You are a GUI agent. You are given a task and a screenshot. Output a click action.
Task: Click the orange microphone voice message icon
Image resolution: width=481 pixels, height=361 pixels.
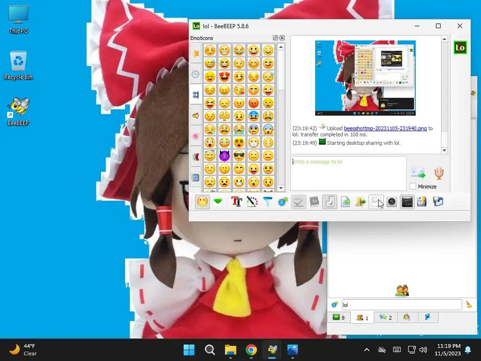439,173
